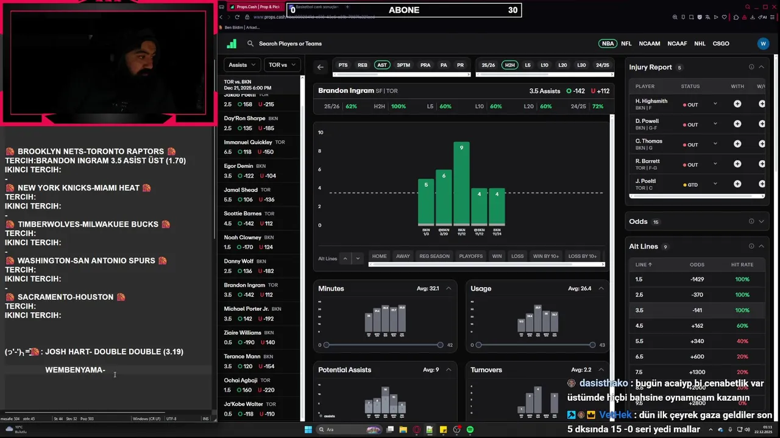Switch to the NCAAM league tab

point(650,44)
